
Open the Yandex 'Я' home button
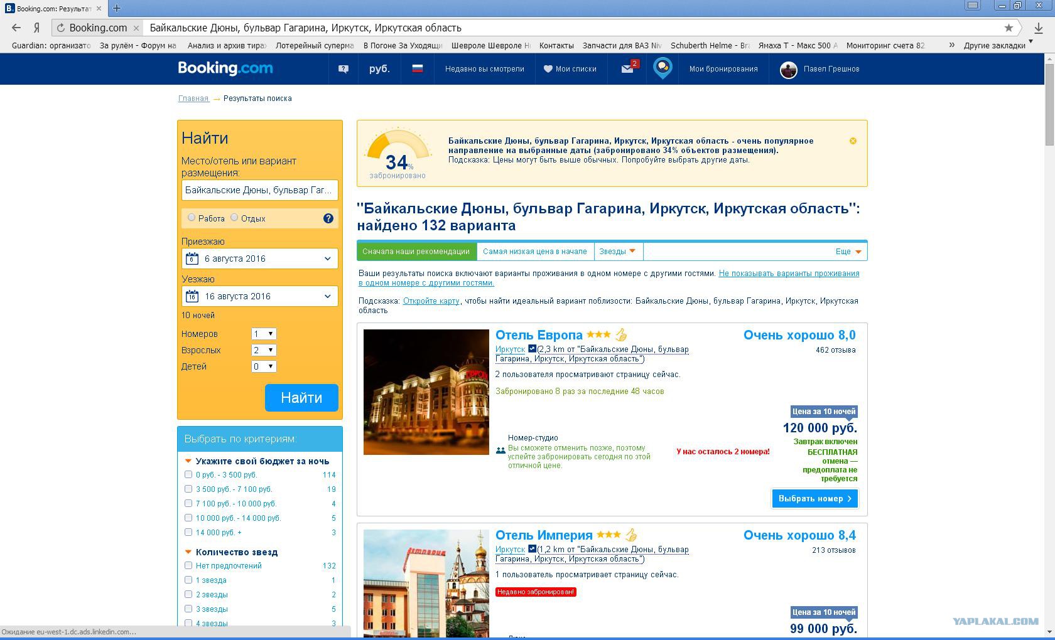click(37, 28)
